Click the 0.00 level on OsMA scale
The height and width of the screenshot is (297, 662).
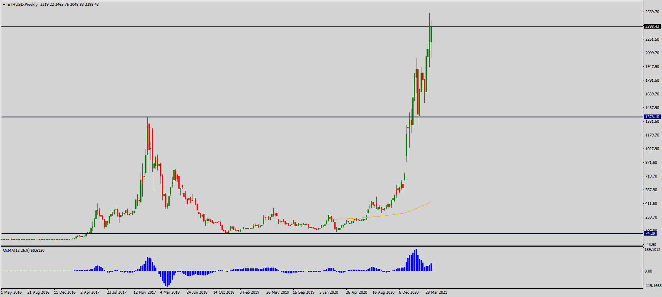coord(648,271)
